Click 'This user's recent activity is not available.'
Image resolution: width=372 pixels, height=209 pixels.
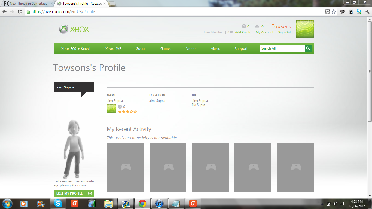click(x=142, y=138)
